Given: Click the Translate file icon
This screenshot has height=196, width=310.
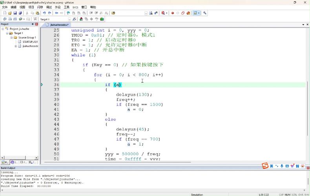Looking at the screenshot, I should click(5, 19).
